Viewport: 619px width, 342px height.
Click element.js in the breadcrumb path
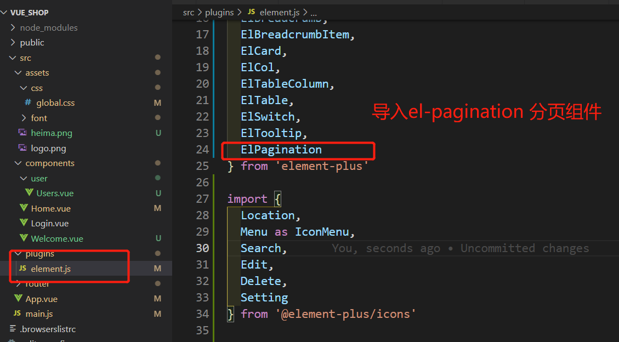tap(280, 13)
